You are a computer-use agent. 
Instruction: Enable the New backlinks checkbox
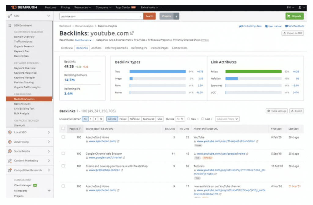click(188, 119)
